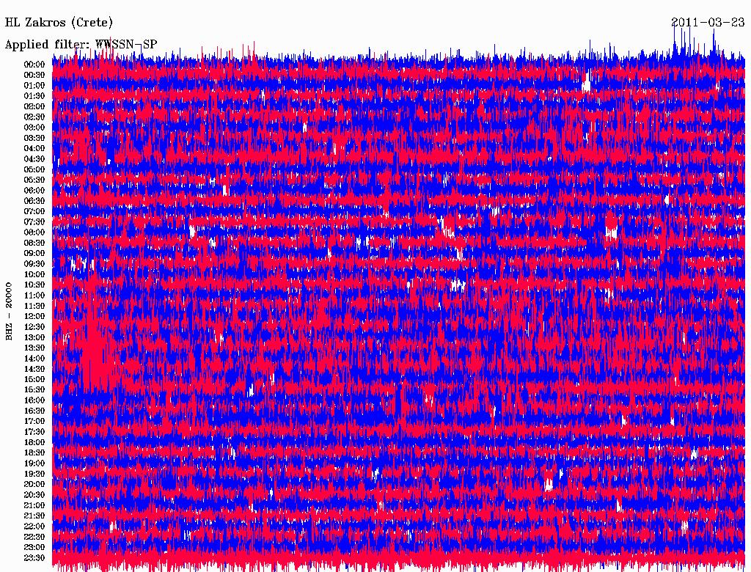Select the 09:00 time label
Screen dimensions: 751x572
(x=34, y=254)
